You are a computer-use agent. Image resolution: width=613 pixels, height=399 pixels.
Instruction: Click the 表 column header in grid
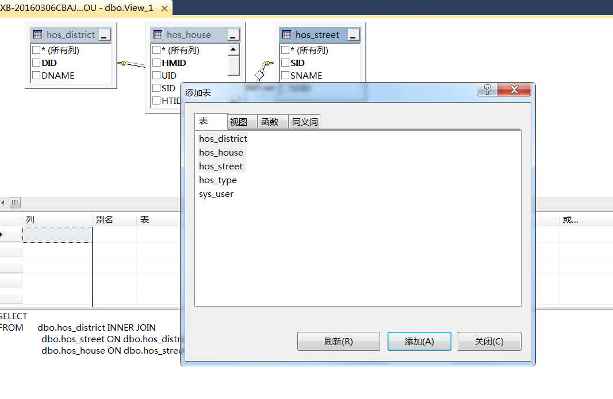(158, 219)
